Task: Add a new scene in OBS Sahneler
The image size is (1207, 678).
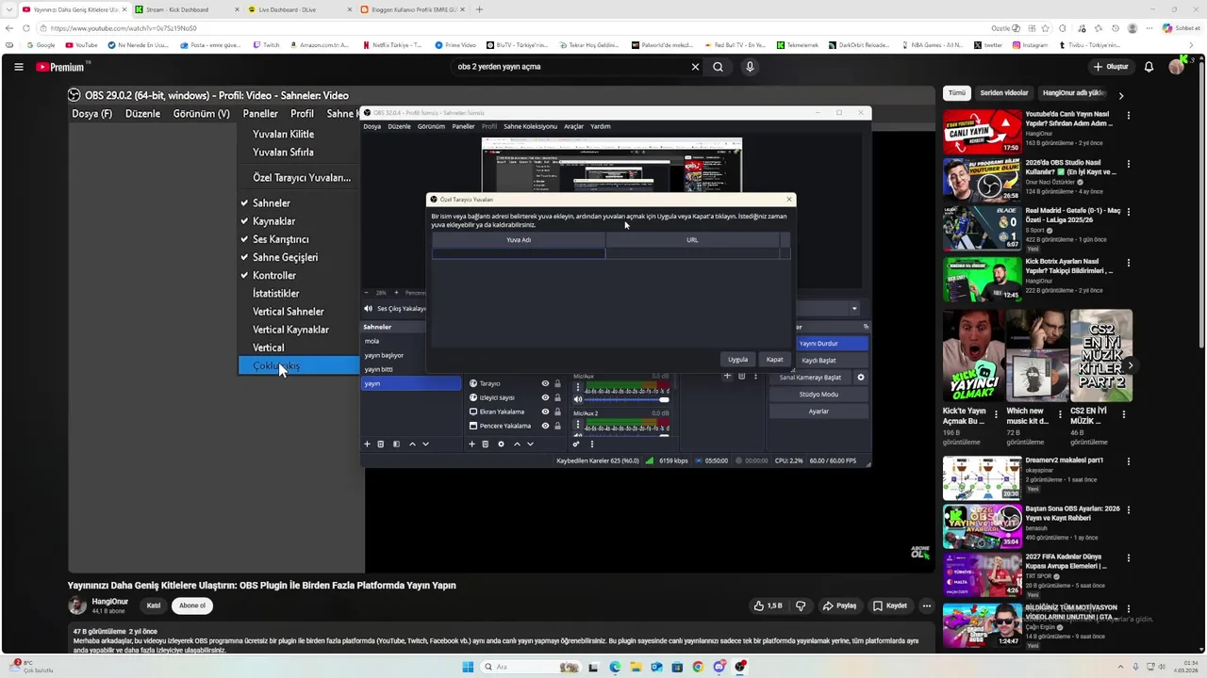Action: click(368, 444)
